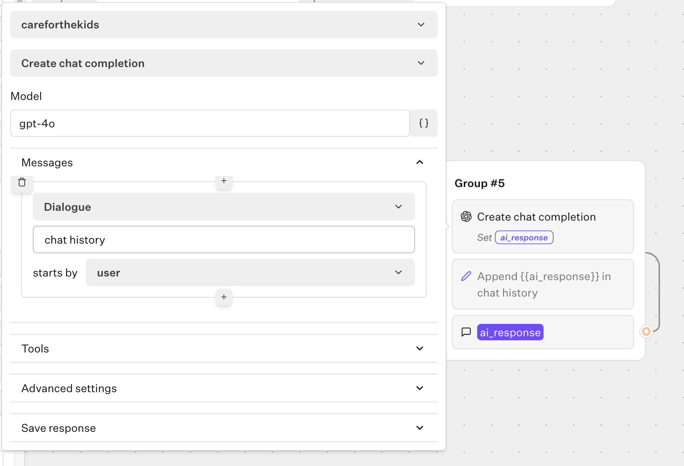The width and height of the screenshot is (684, 466).
Task: Edit the Model field showing gpt-4o
Action: [x=210, y=123]
